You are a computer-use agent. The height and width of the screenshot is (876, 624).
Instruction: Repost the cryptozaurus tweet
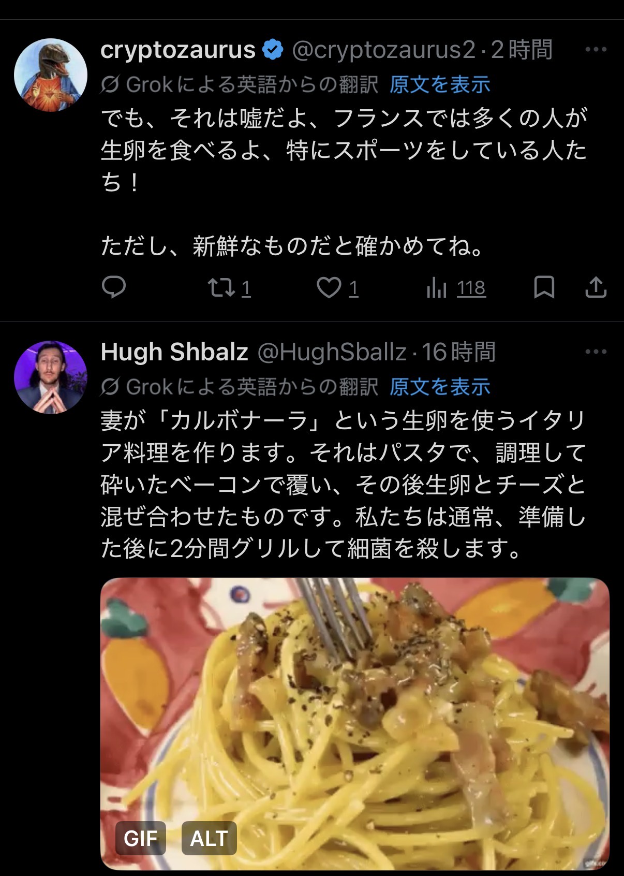click(x=229, y=288)
